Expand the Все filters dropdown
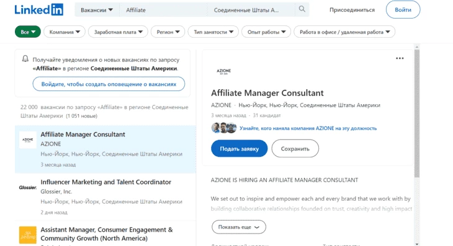This screenshot has width=453, height=246. (x=28, y=32)
